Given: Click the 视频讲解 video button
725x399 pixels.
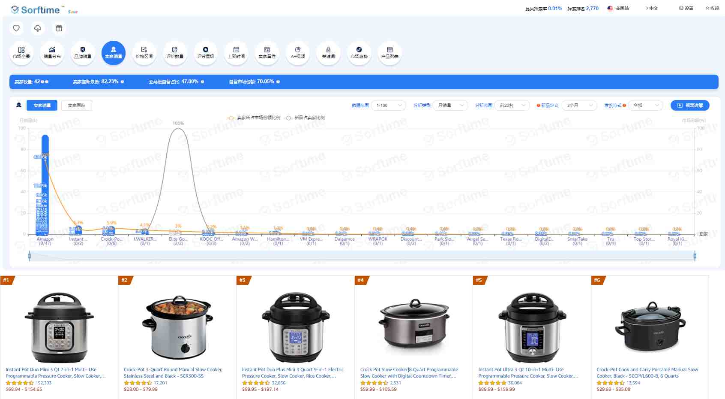Looking at the screenshot, I should (x=690, y=106).
